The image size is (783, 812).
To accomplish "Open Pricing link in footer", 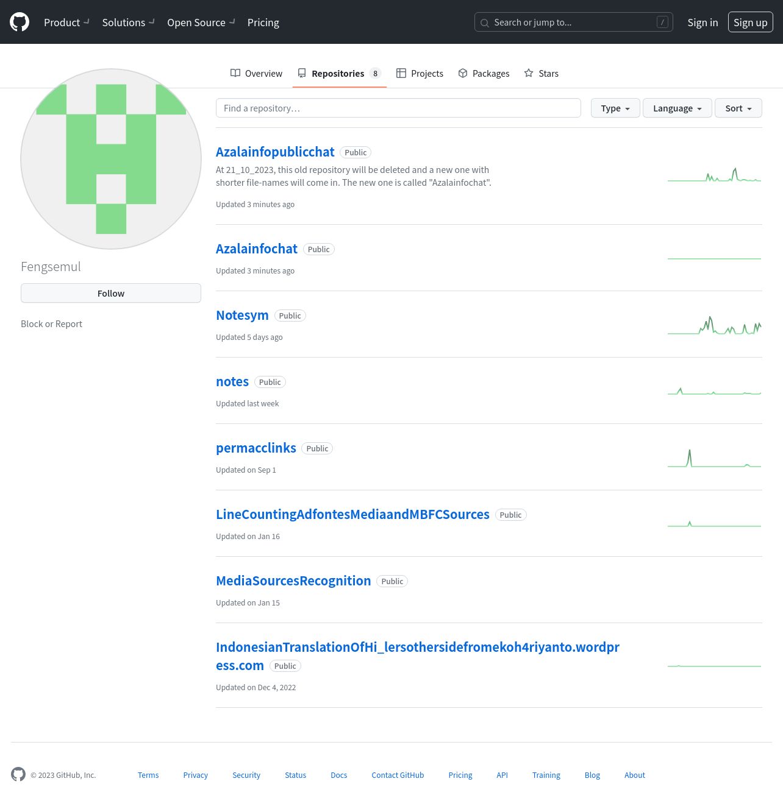I will (460, 775).
